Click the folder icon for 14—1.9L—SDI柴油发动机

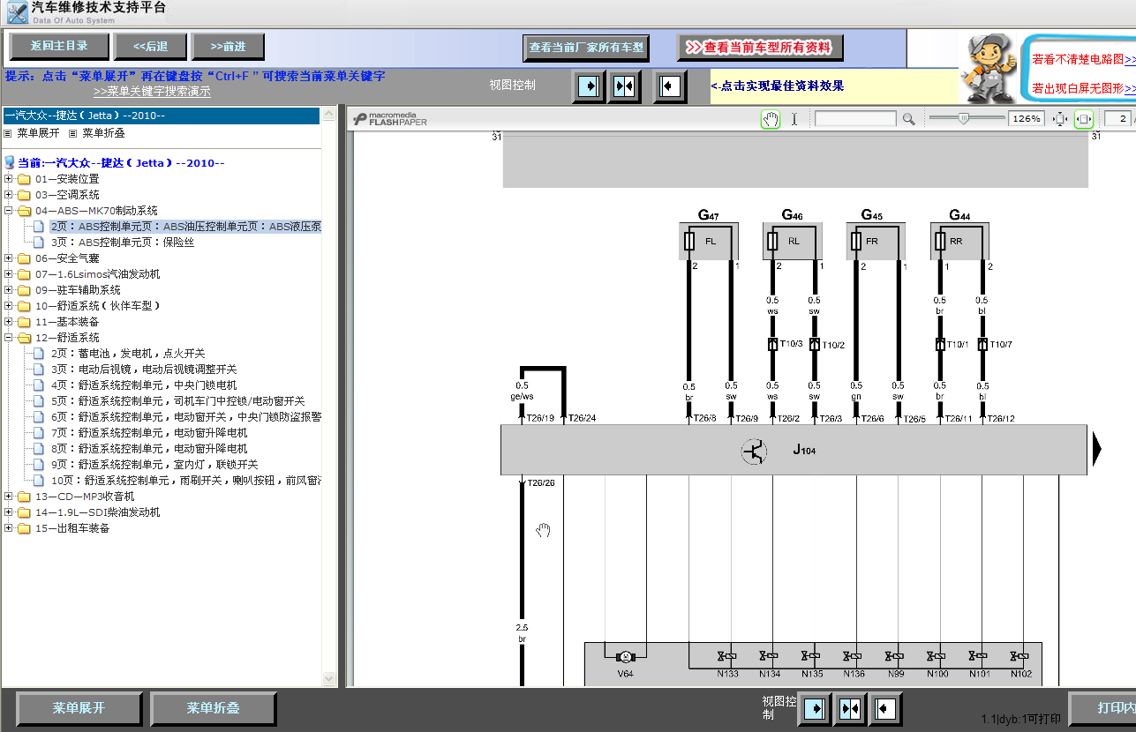click(24, 512)
